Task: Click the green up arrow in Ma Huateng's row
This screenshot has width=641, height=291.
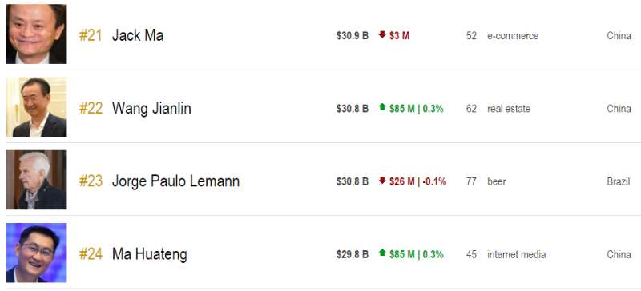Action: point(382,253)
